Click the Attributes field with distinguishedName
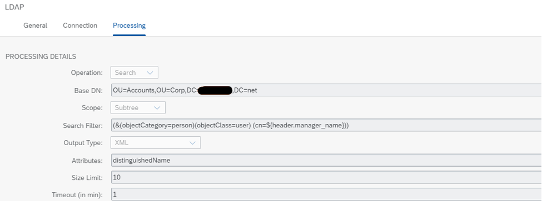The height and width of the screenshot is (201, 542). coord(326,160)
